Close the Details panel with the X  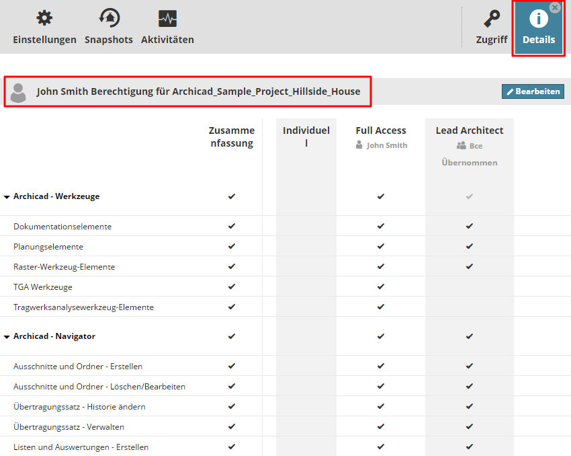555,7
